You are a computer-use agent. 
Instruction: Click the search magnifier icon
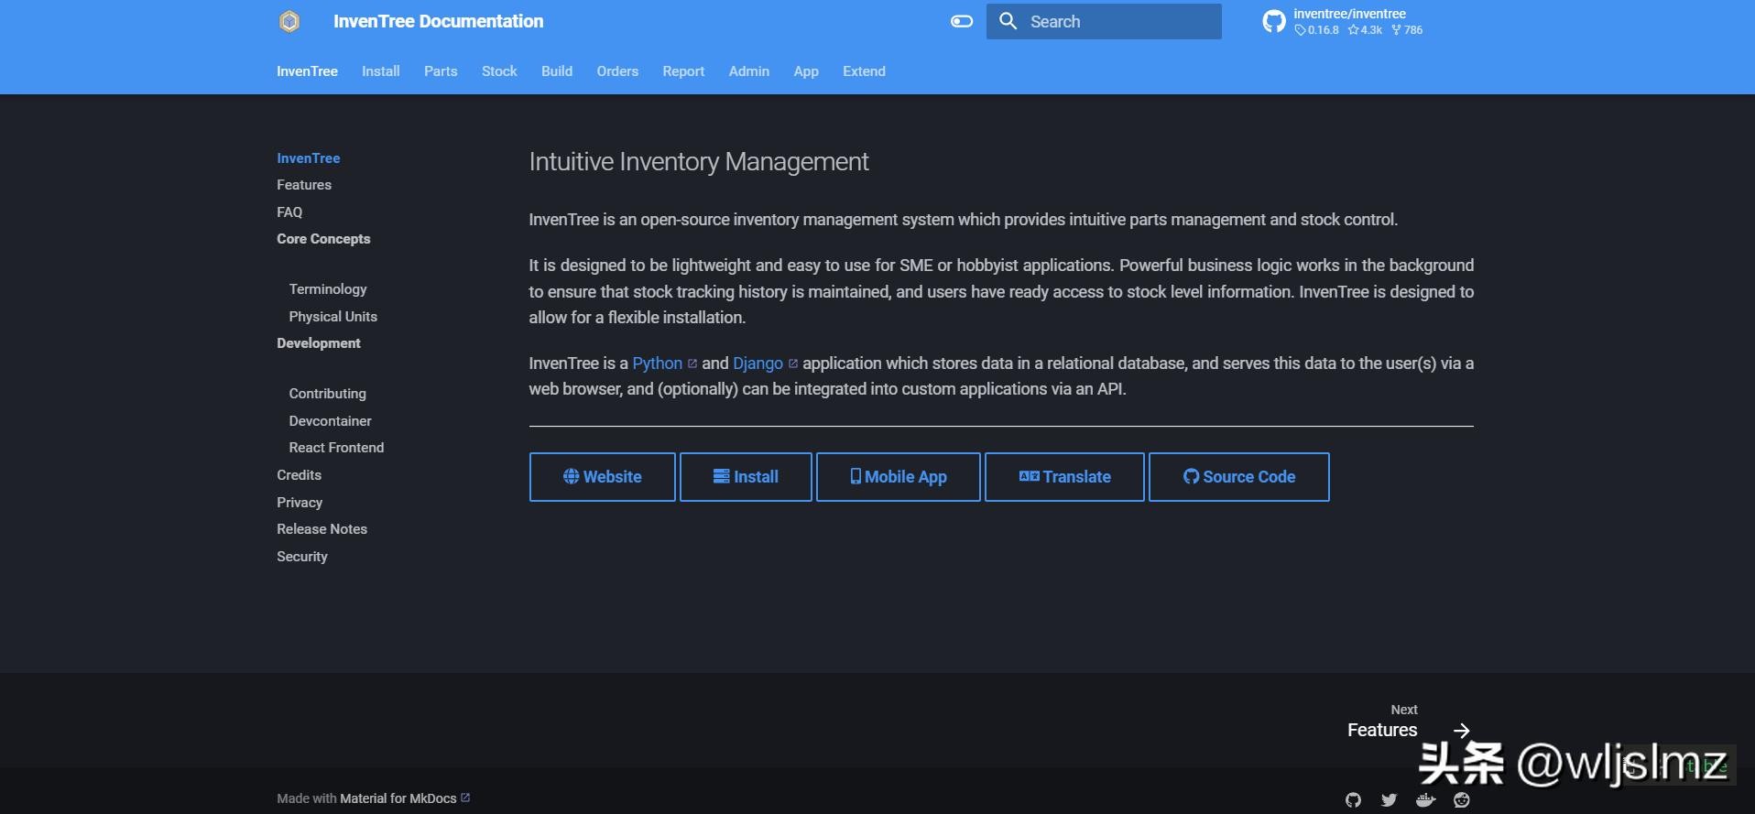click(1008, 21)
